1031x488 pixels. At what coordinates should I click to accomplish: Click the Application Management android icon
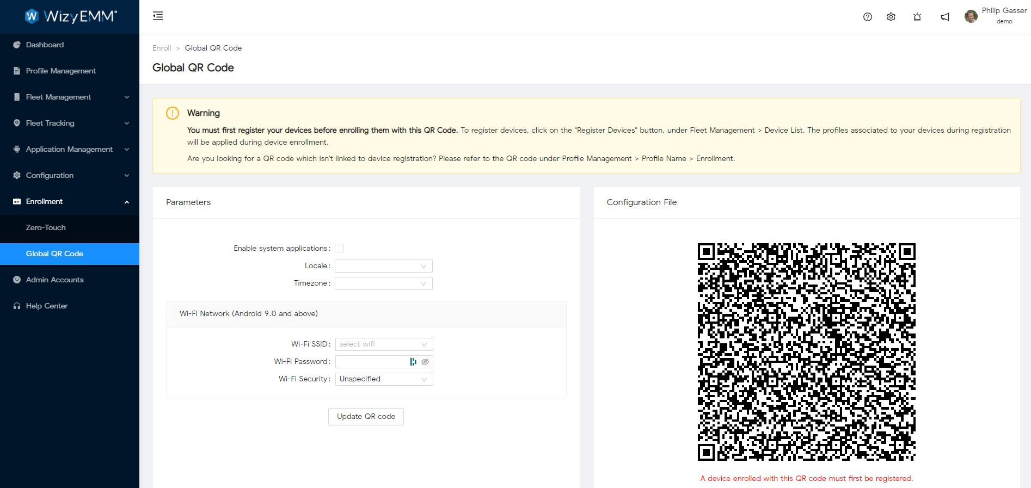tap(17, 149)
